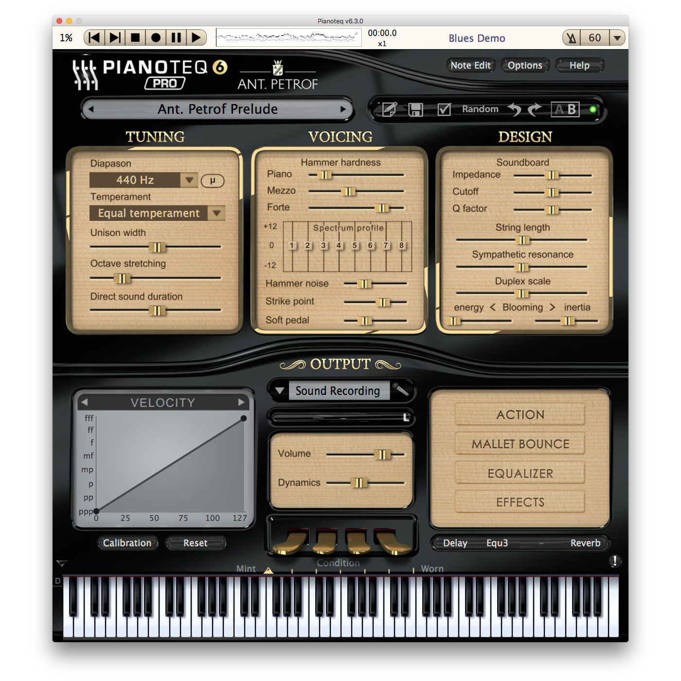
Task: Save the preset using the floppy disk icon
Action: click(x=417, y=109)
